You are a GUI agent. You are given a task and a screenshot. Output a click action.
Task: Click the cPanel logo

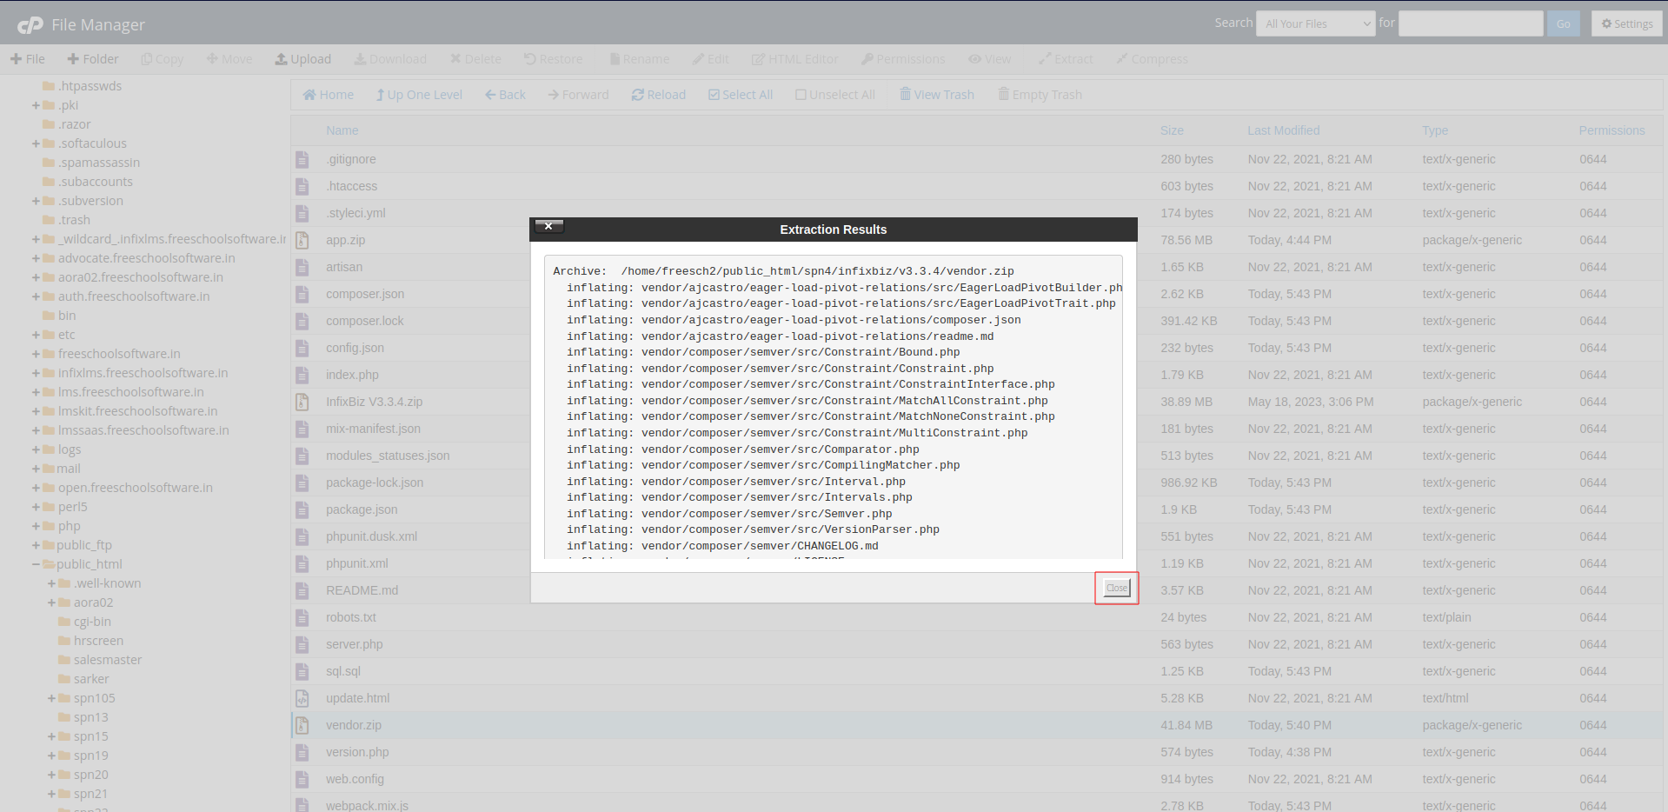pyautogui.click(x=30, y=25)
